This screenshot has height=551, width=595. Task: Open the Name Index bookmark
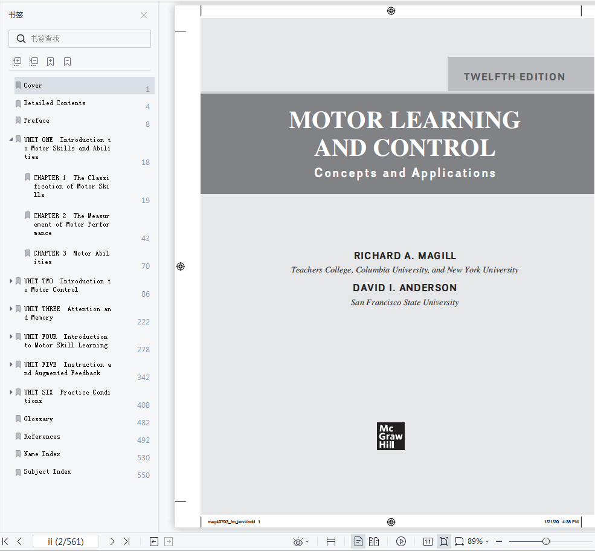(42, 454)
